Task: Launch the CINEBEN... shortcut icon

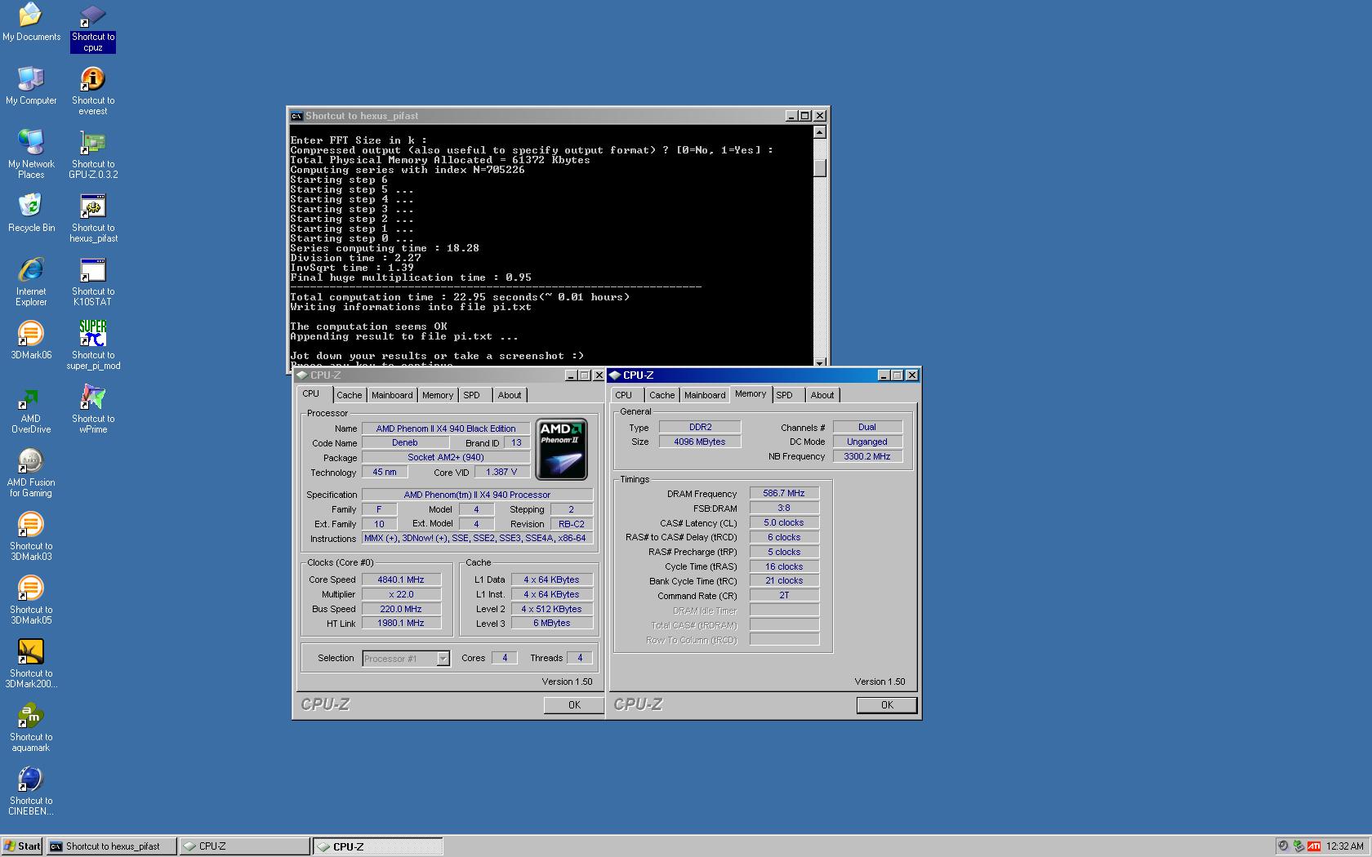Action: point(31,792)
